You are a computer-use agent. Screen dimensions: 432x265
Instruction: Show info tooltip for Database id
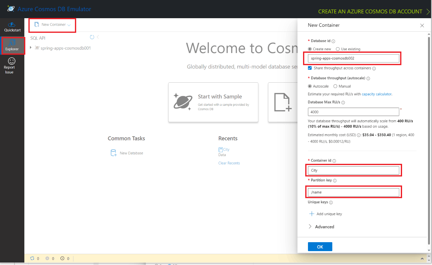[x=333, y=41]
